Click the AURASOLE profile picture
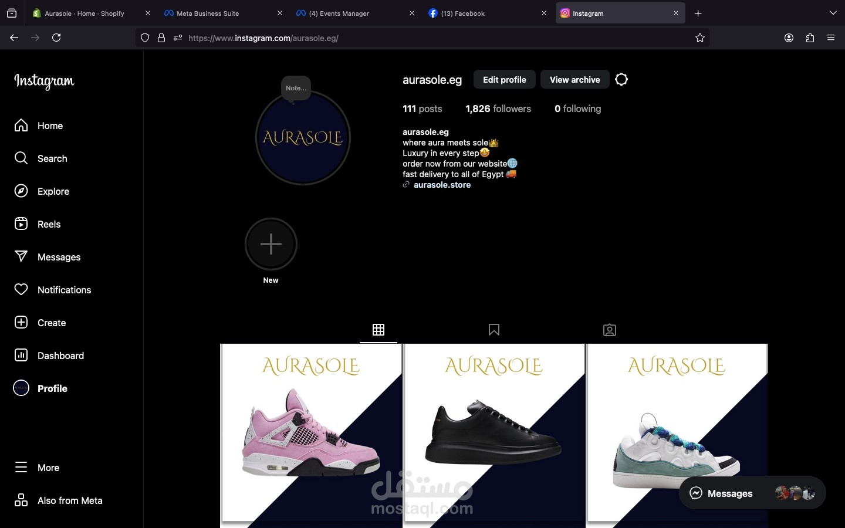Image resolution: width=845 pixels, height=528 pixels. tap(303, 138)
